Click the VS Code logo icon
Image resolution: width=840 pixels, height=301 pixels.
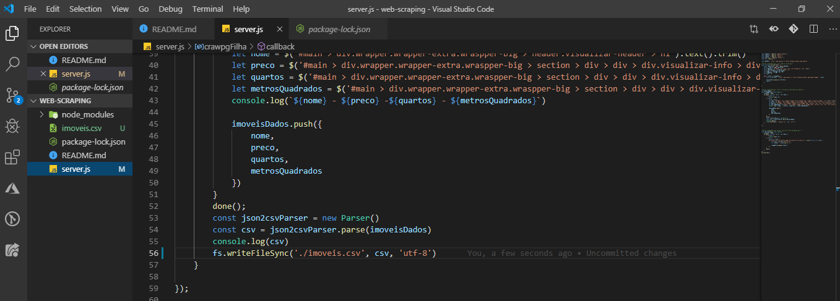9,9
